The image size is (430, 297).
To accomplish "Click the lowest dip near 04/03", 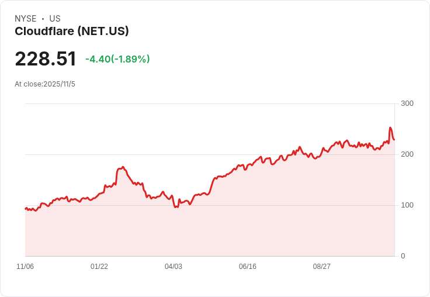I will [175, 207].
